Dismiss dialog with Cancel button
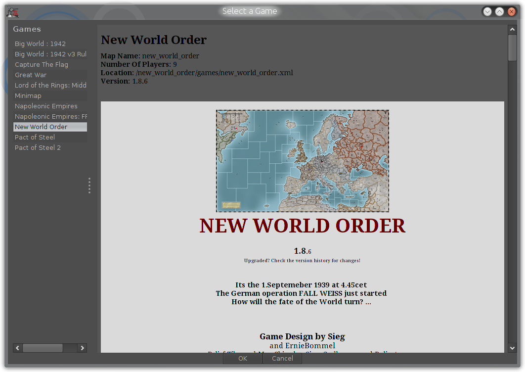 [282, 358]
